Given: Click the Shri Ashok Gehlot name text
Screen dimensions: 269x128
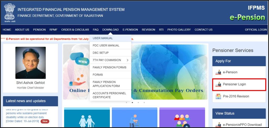Looking at the screenshot, I should (30, 83).
